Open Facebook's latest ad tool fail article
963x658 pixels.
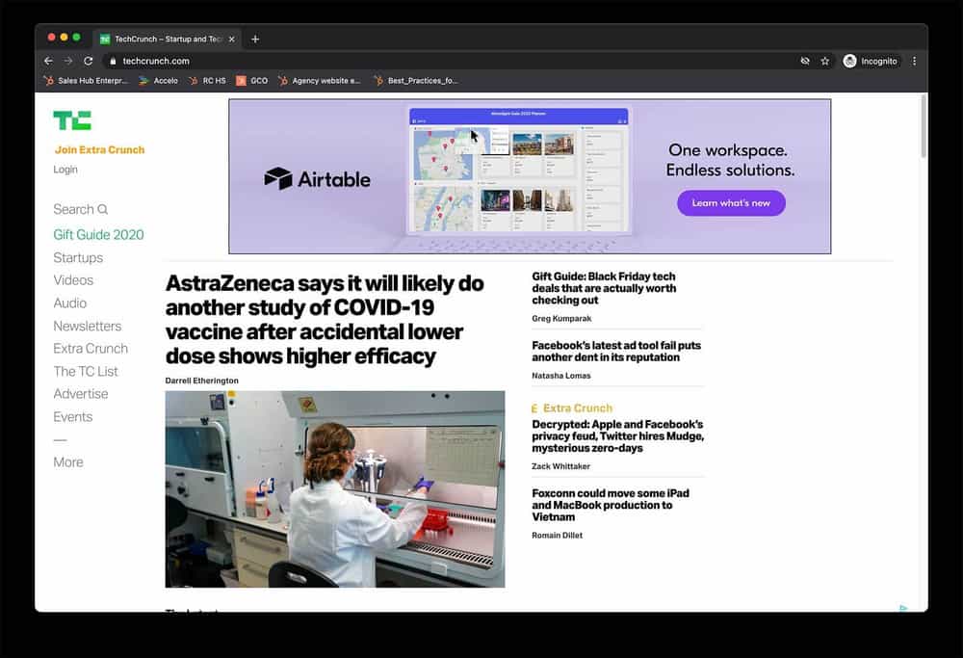[616, 352]
